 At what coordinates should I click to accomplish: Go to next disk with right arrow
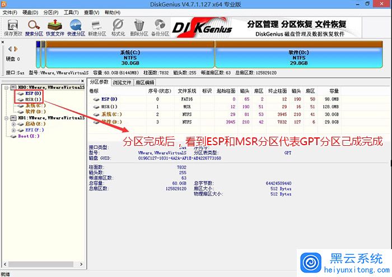tap(16, 49)
